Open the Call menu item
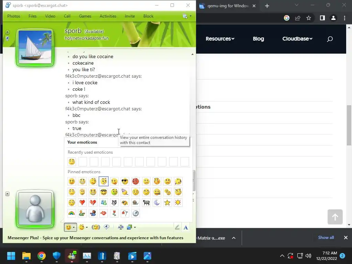352x264 pixels. click(67, 16)
